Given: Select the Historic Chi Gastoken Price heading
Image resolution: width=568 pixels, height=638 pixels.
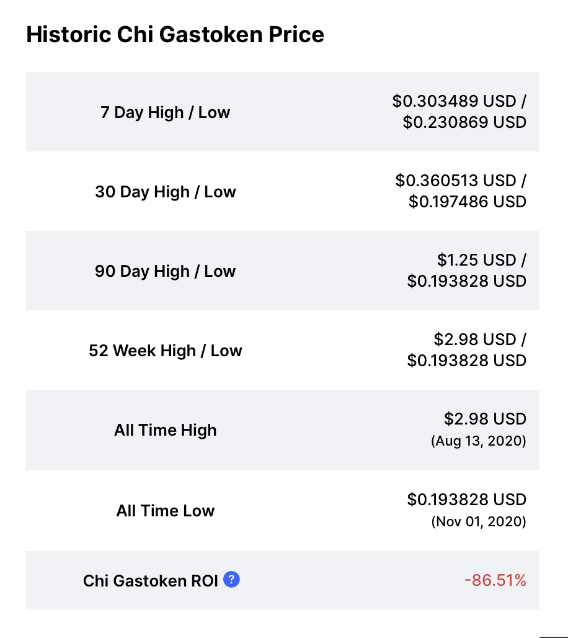Looking at the screenshot, I should click(x=175, y=34).
